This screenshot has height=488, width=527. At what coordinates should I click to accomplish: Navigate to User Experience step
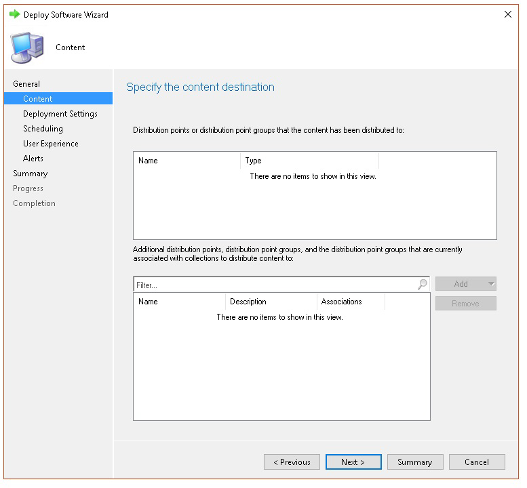51,144
